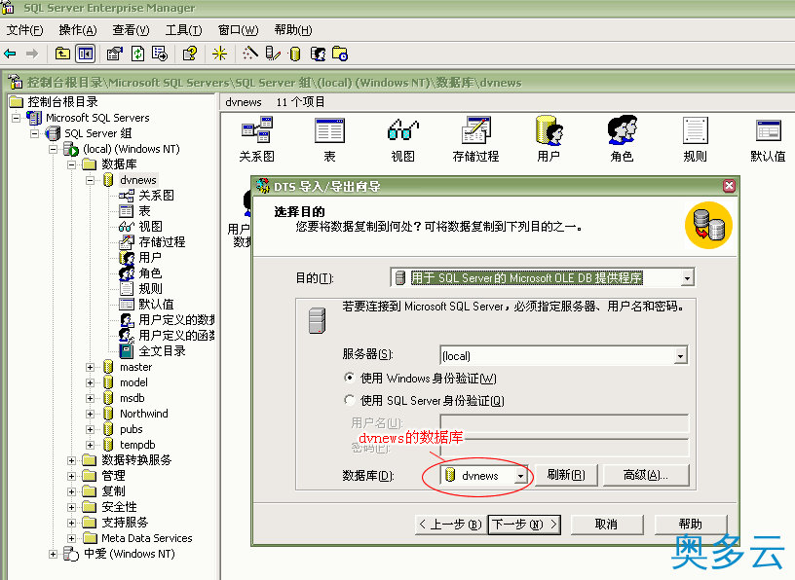Select 管理 folder in tree
This screenshot has width=795, height=580.
click(113, 476)
